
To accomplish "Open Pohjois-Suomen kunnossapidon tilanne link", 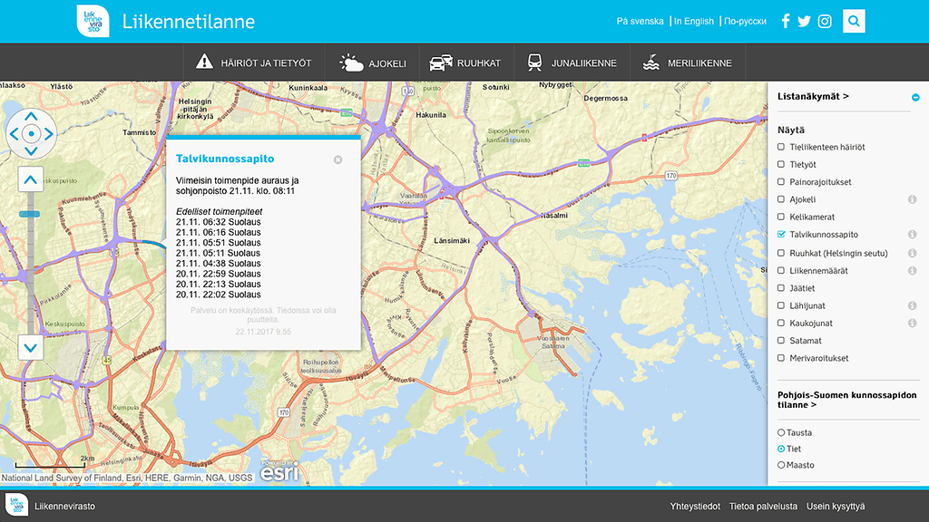I will (x=846, y=400).
